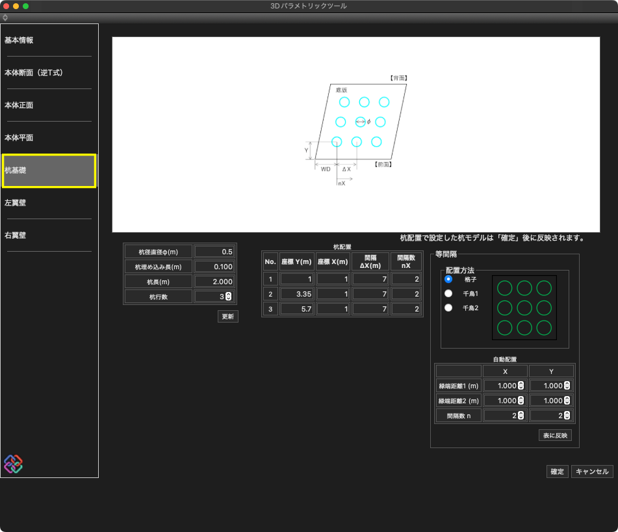Click the app logo icon in sidebar
The image size is (618, 532).
[13, 463]
